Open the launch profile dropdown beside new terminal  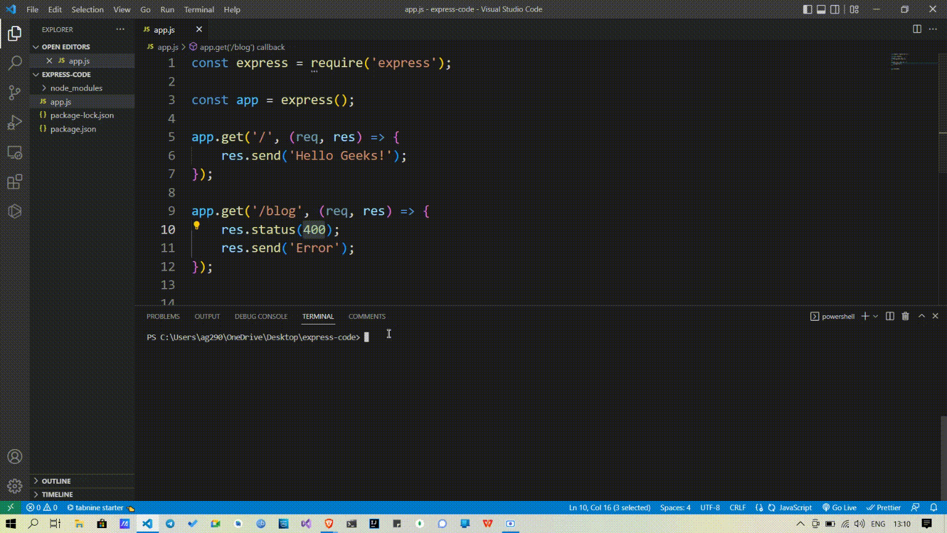[875, 316]
